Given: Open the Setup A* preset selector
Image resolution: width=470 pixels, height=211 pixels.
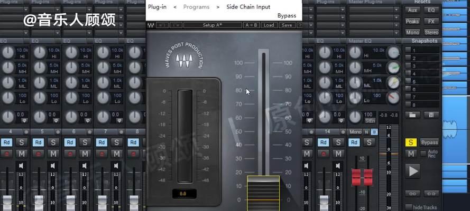Looking at the screenshot, I should point(213,25).
